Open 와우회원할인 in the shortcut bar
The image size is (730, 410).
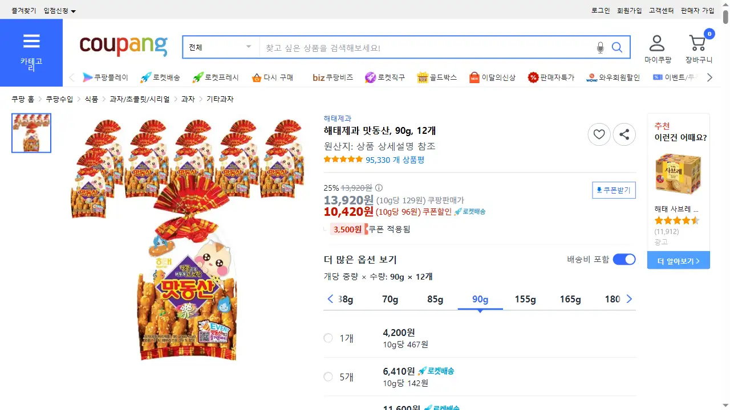(x=613, y=77)
